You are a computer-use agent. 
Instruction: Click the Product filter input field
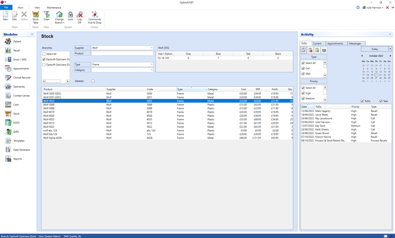point(122,53)
